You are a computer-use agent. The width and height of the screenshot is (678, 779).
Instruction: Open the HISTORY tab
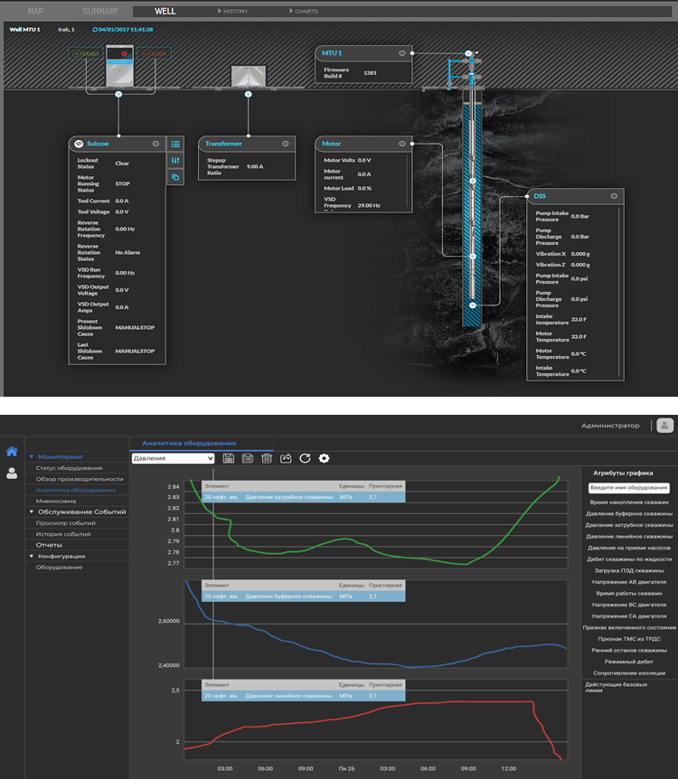[235, 12]
